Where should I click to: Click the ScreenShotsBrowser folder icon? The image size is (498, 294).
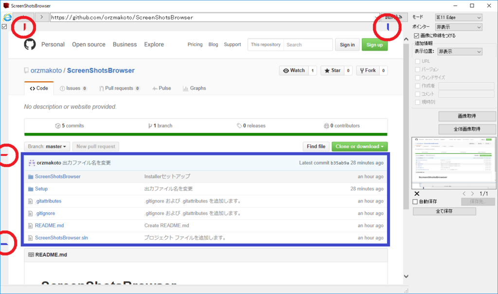pyautogui.click(x=31, y=177)
